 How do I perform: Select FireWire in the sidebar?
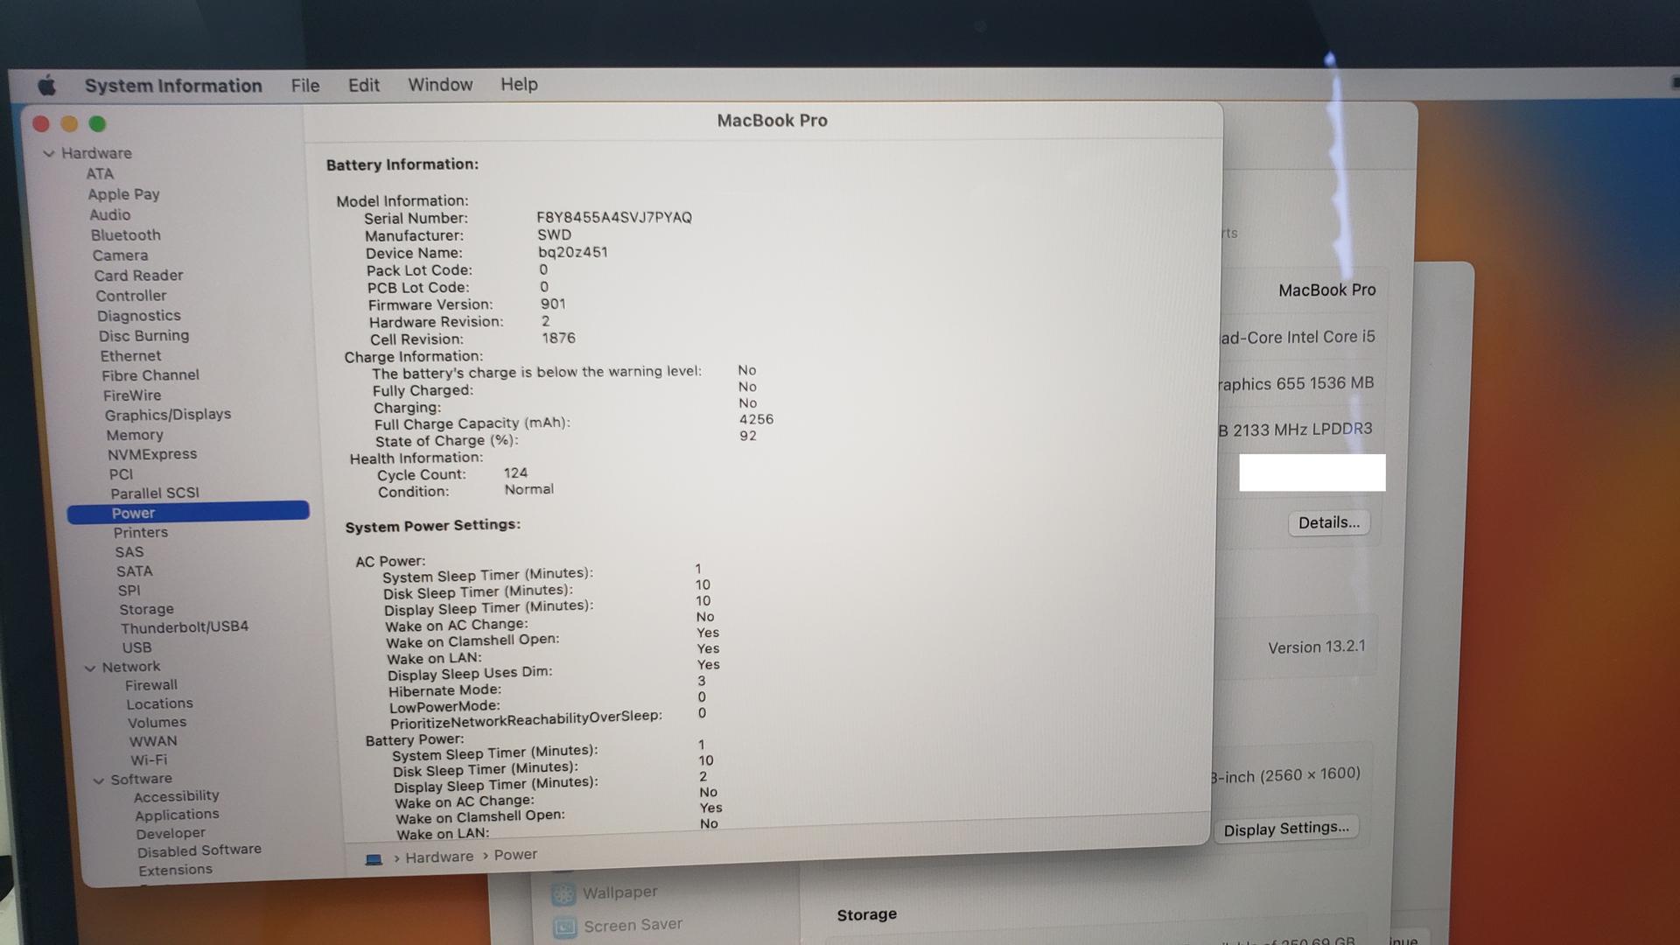(x=132, y=395)
